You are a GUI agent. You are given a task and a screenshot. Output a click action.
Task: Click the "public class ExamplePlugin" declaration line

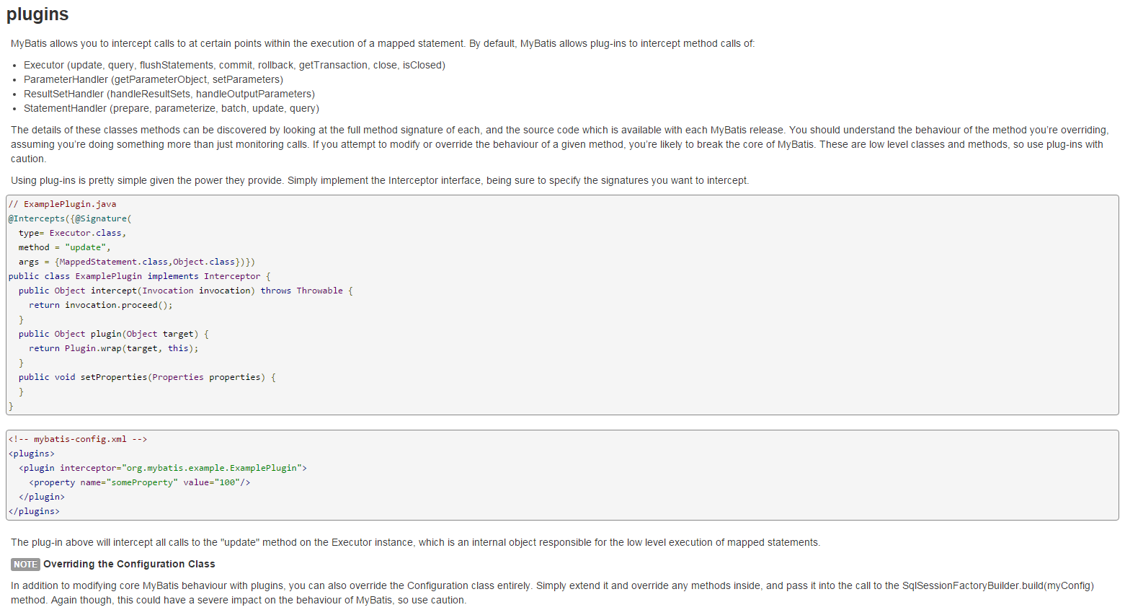coord(139,277)
